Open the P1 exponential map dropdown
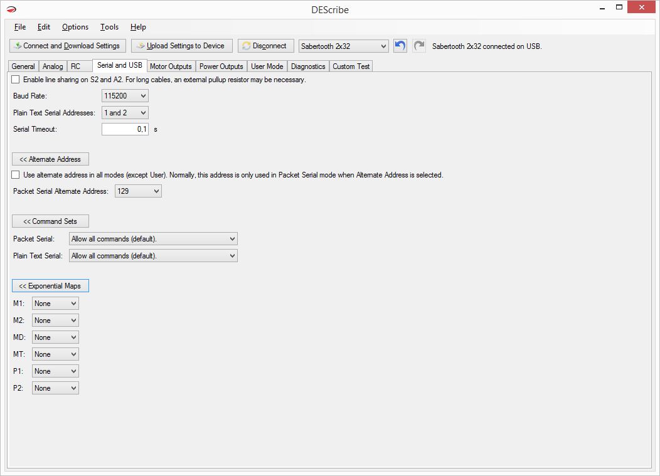Viewport: 660px width, 476px height. pyautogui.click(x=55, y=371)
